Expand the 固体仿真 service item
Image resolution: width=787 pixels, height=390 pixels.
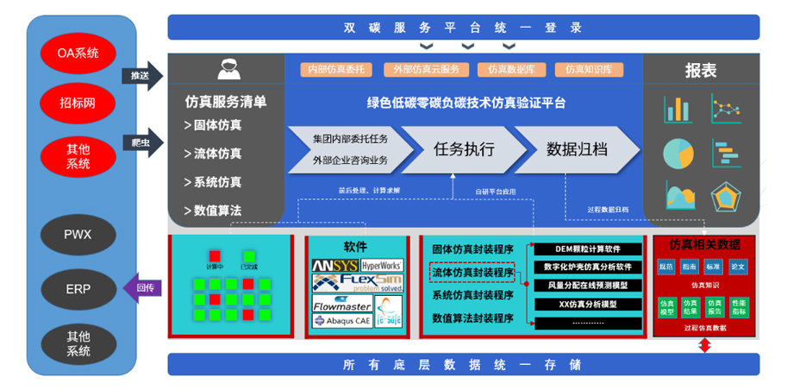click(213, 126)
